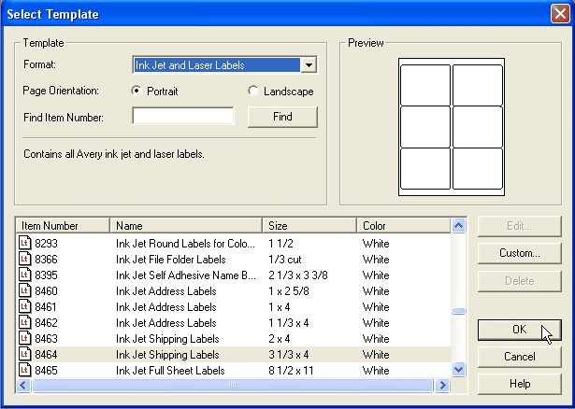Screen dimensions: 575x409
Task: Open the Format dropdown list
Action: pos(309,65)
